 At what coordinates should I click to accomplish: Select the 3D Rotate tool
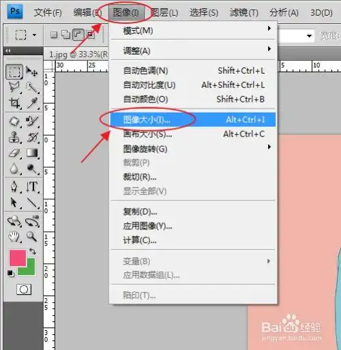(x=14, y=221)
